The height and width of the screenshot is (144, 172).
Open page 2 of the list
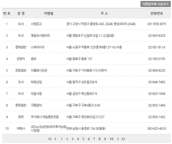click(x=67, y=139)
